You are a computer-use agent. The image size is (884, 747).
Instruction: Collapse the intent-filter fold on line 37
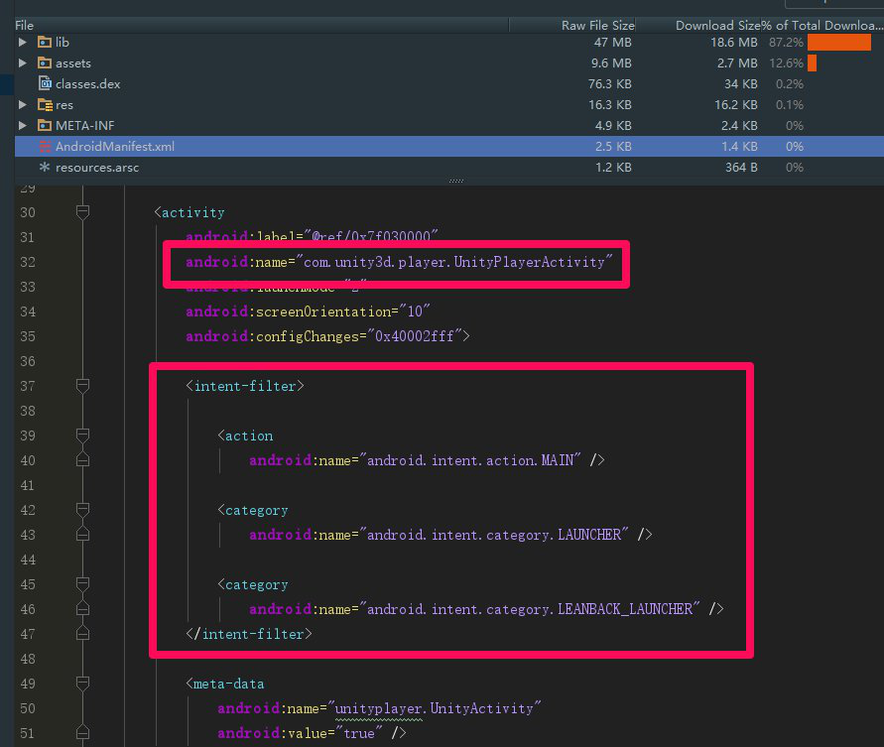tap(82, 385)
